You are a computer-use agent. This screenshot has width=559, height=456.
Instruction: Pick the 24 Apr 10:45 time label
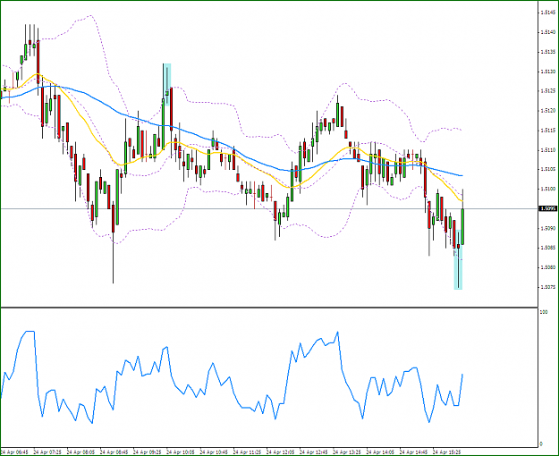tap(214, 452)
